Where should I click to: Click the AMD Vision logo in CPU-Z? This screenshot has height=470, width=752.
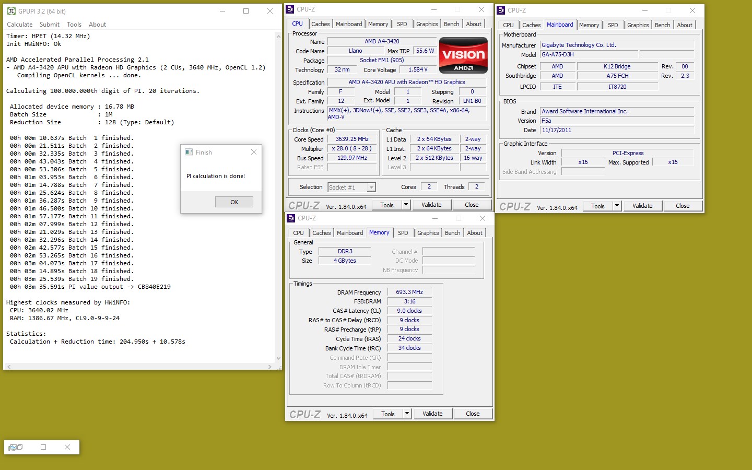[x=463, y=55]
